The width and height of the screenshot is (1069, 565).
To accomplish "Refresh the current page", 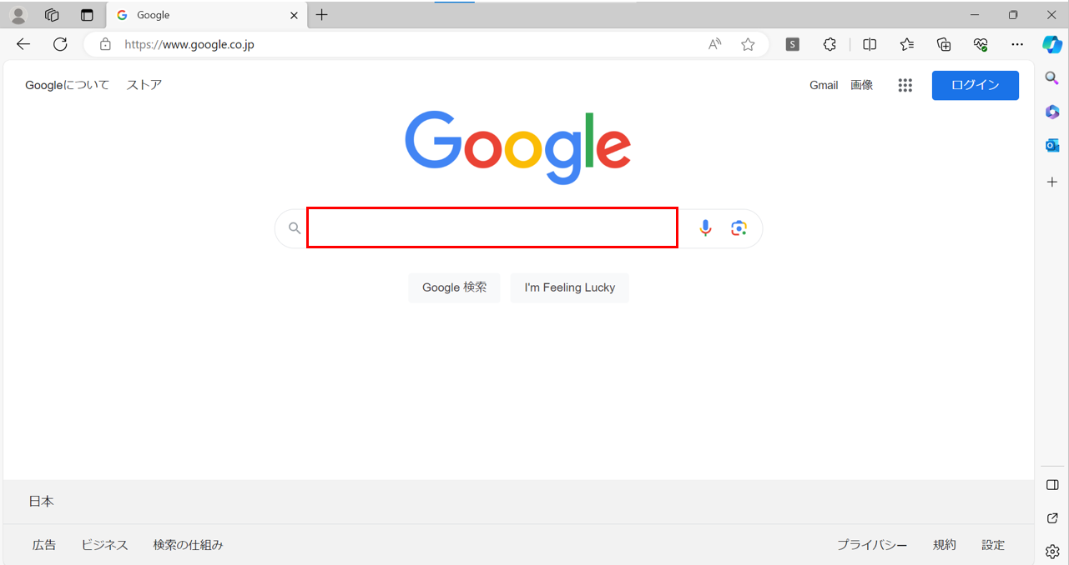I will click(x=60, y=45).
